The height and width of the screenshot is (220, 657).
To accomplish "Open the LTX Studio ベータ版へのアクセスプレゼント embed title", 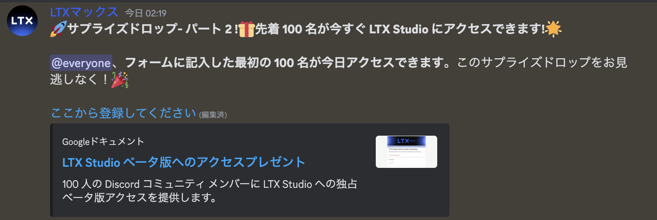I will pos(184,162).
